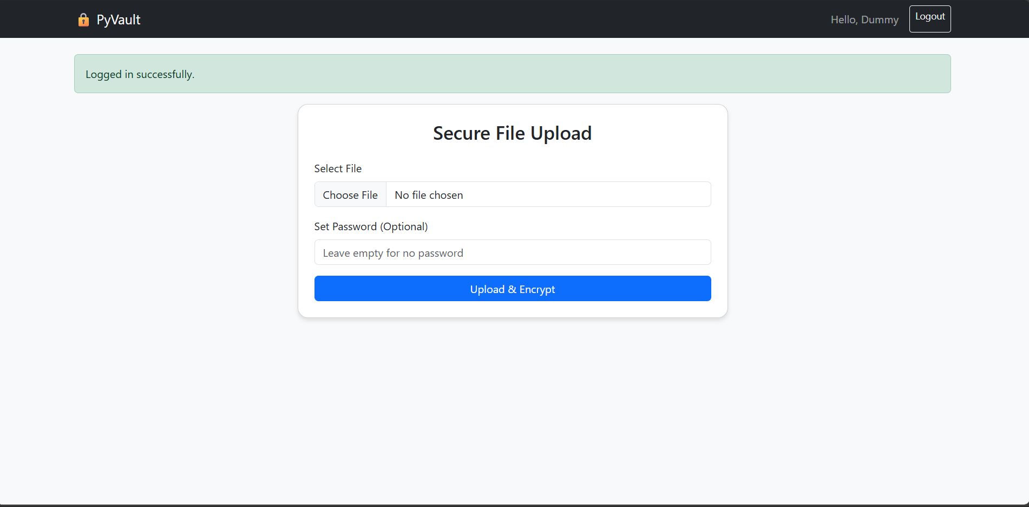1029x507 pixels.
Task: Click the "Secure File Upload" heading
Action: [x=512, y=133]
